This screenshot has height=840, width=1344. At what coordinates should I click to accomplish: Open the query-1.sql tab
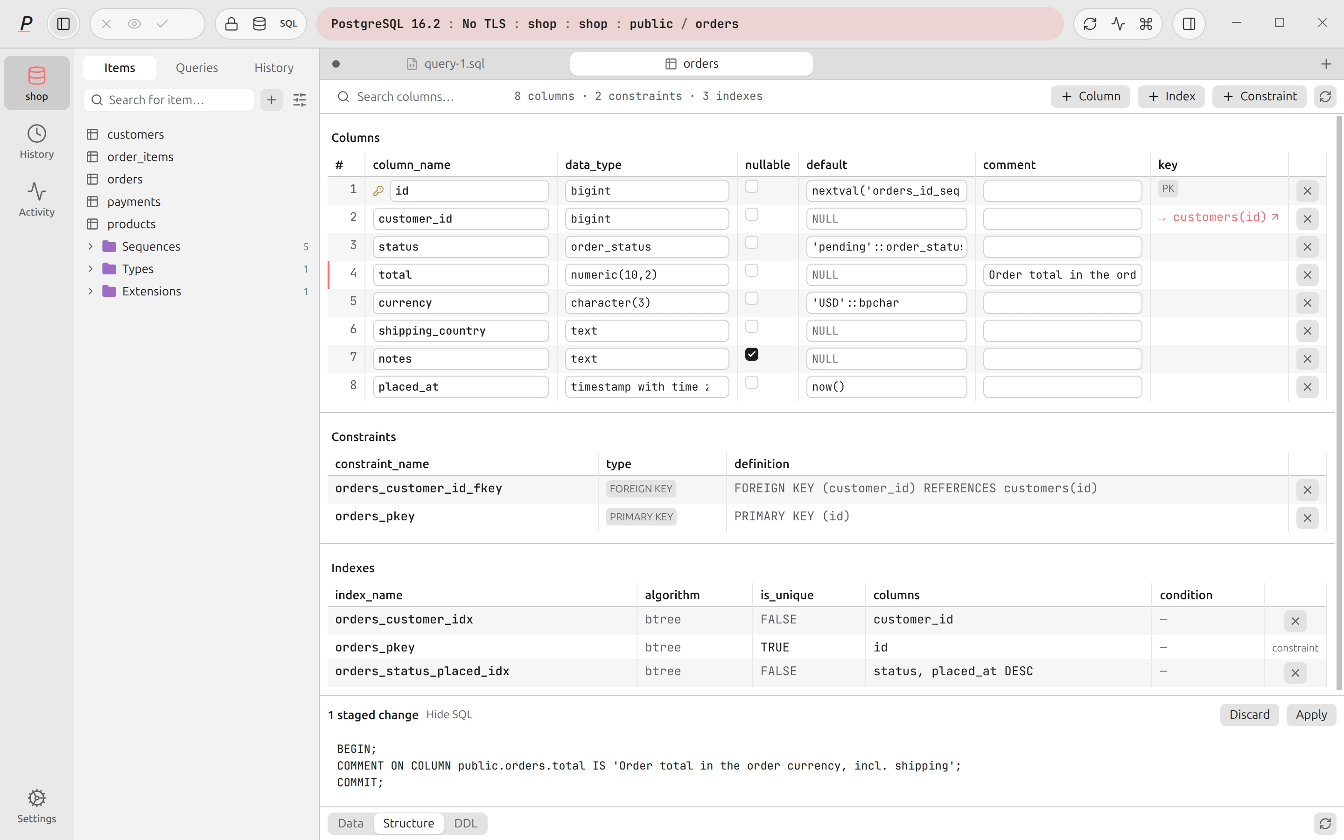446,64
